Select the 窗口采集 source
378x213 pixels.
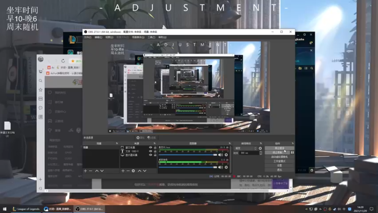point(130,147)
